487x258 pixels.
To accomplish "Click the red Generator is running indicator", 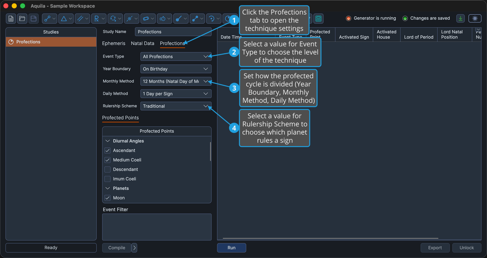I will pyautogui.click(x=348, y=18).
